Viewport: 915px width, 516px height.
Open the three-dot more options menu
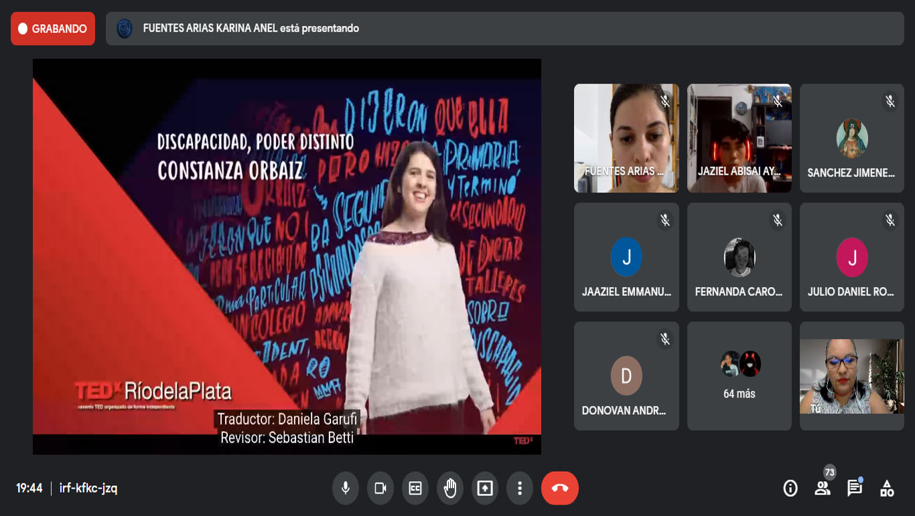click(x=520, y=489)
